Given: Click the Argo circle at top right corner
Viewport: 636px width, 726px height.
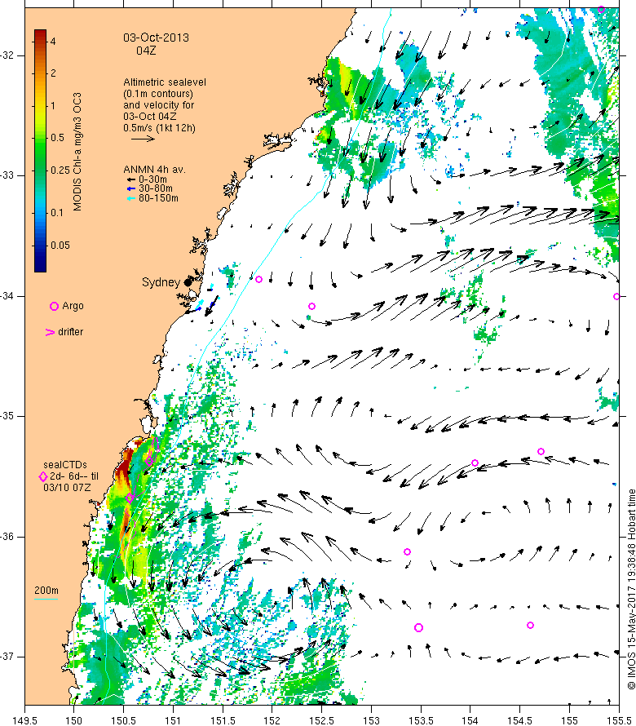Looking at the screenshot, I should pyautogui.click(x=601, y=9).
